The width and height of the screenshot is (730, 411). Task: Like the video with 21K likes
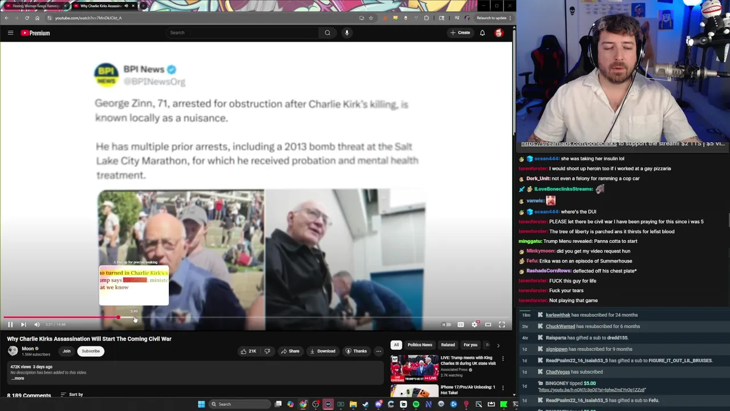(249, 351)
